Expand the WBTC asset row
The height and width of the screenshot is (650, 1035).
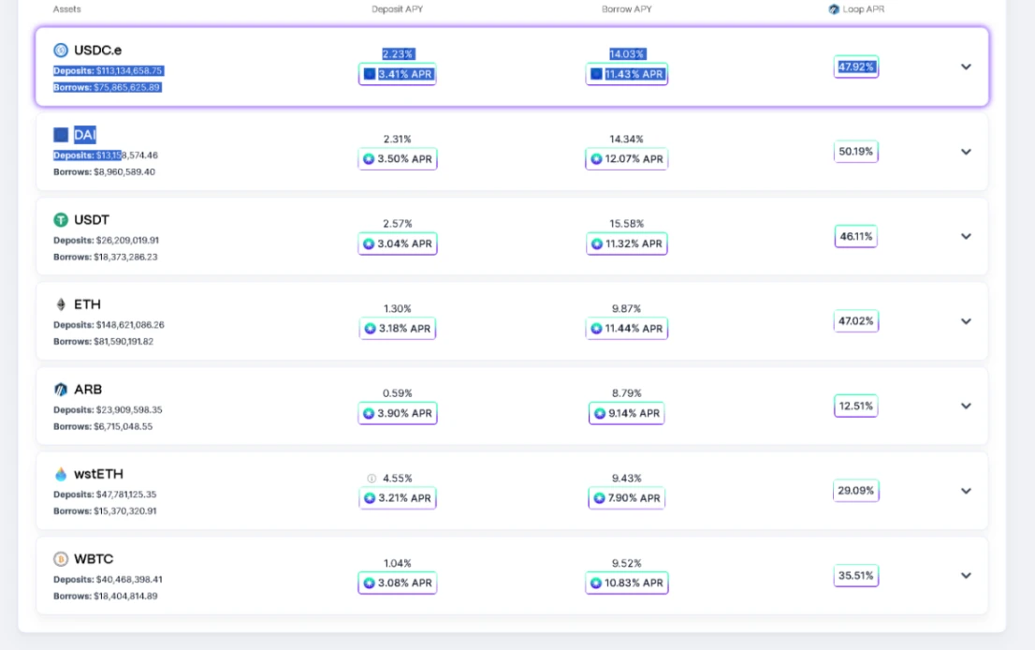coord(966,575)
